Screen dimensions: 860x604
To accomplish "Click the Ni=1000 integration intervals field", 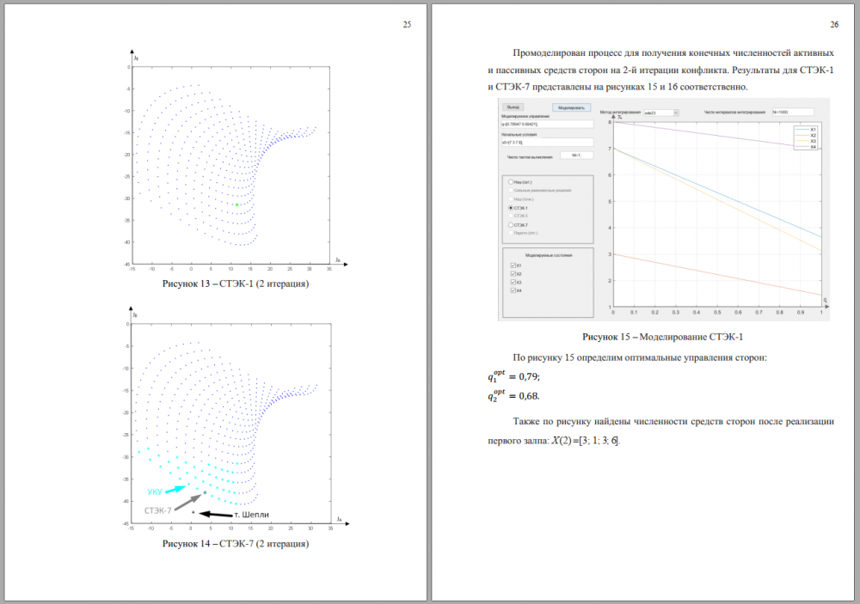I will (x=790, y=113).
